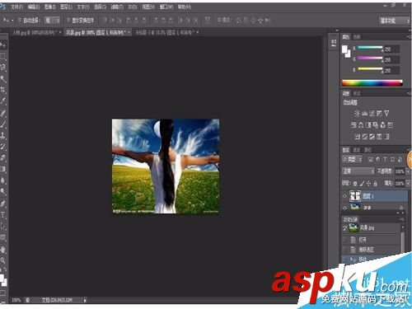Open the status bar info arrow
The image size is (412, 309).
coord(85,300)
